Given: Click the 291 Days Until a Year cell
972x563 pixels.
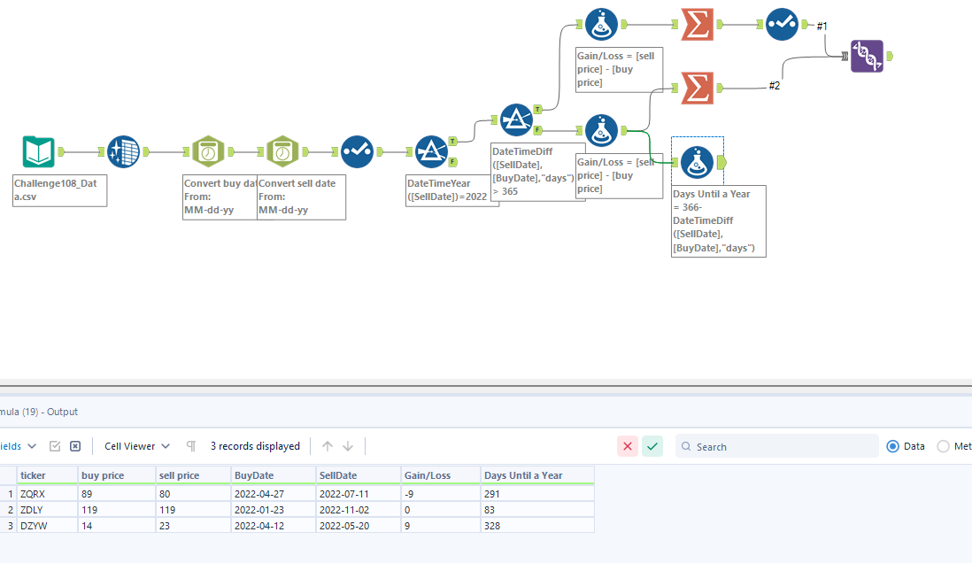Looking at the screenshot, I should click(x=537, y=494).
